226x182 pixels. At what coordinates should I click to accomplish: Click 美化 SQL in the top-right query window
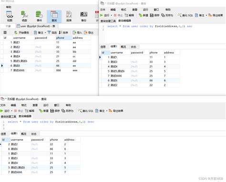coord(185,15)
